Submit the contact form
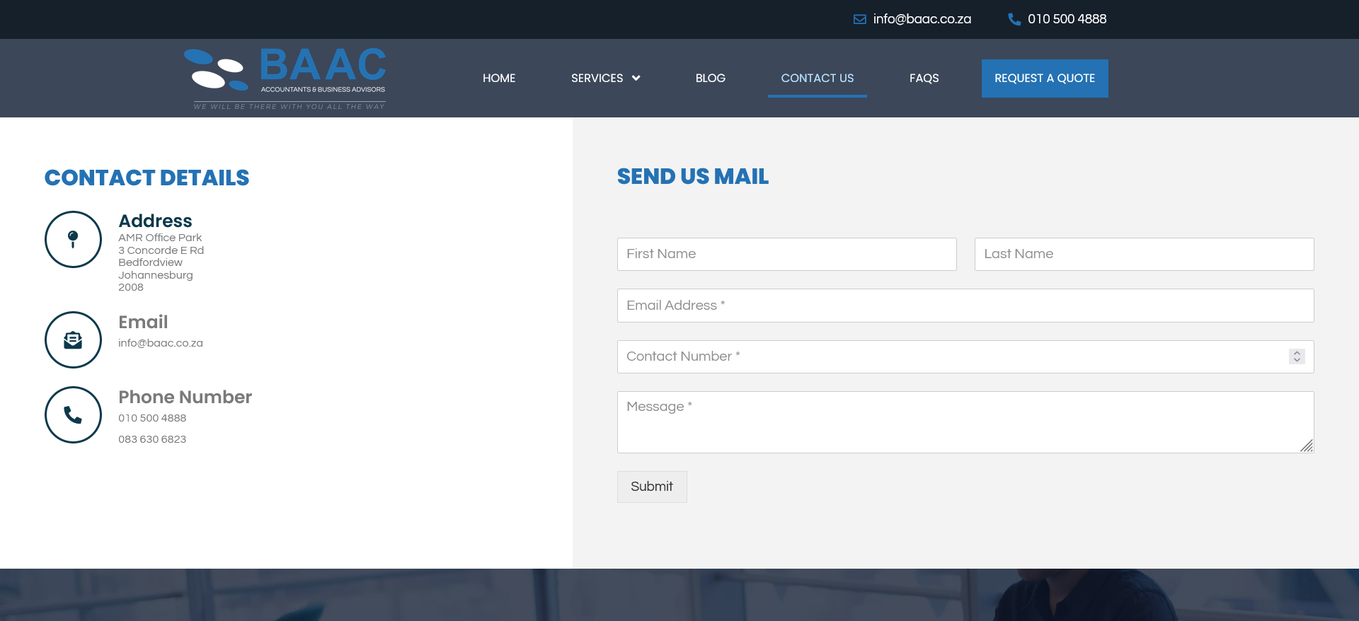 (651, 487)
